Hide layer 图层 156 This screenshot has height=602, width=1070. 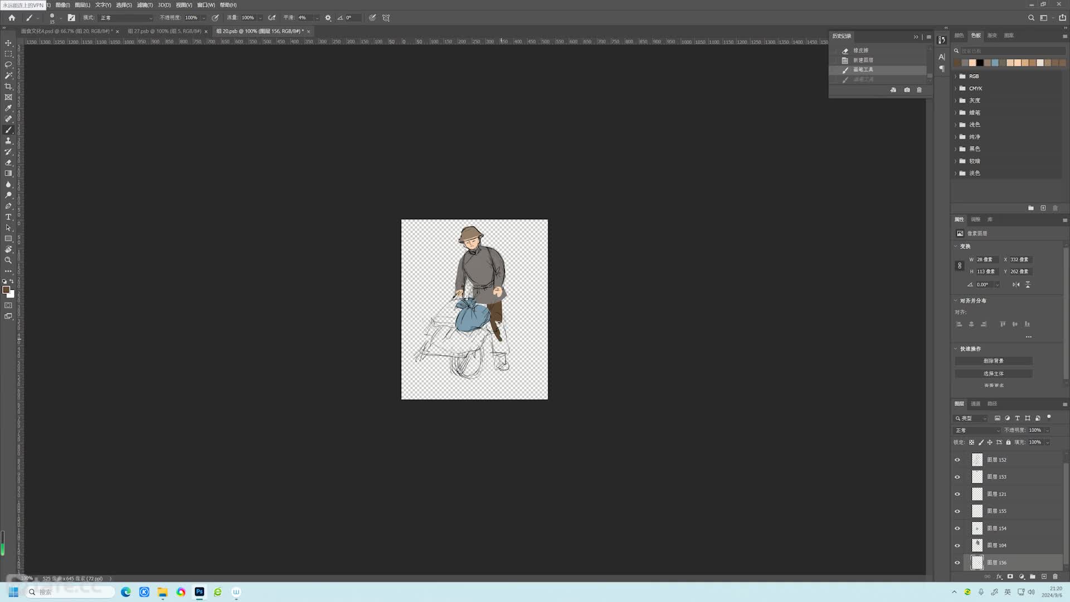tap(957, 563)
